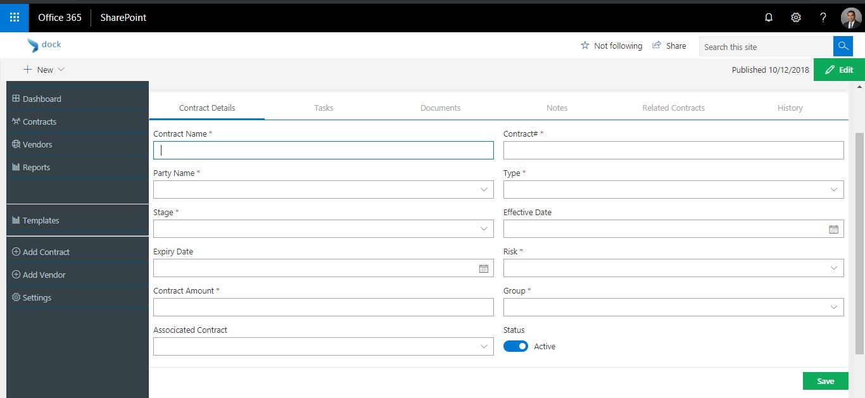Image resolution: width=865 pixels, height=398 pixels.
Task: Open the Expiry Date calendar picker
Action: pyautogui.click(x=484, y=268)
